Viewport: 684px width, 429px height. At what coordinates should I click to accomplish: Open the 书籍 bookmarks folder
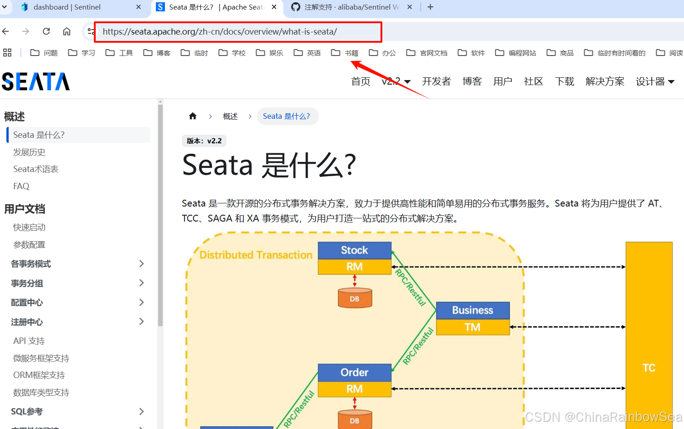click(345, 52)
